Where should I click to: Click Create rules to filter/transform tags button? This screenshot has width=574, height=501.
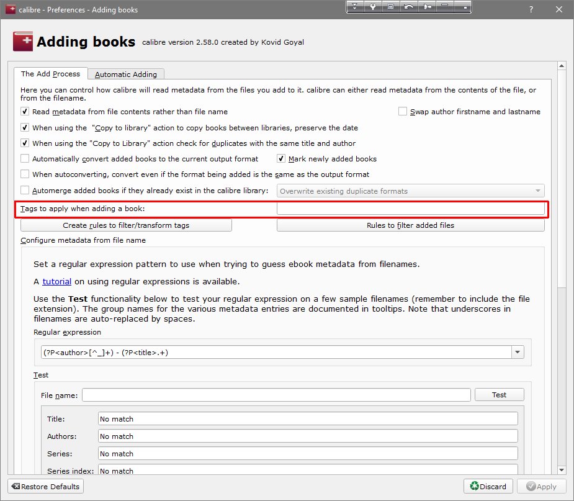[126, 225]
